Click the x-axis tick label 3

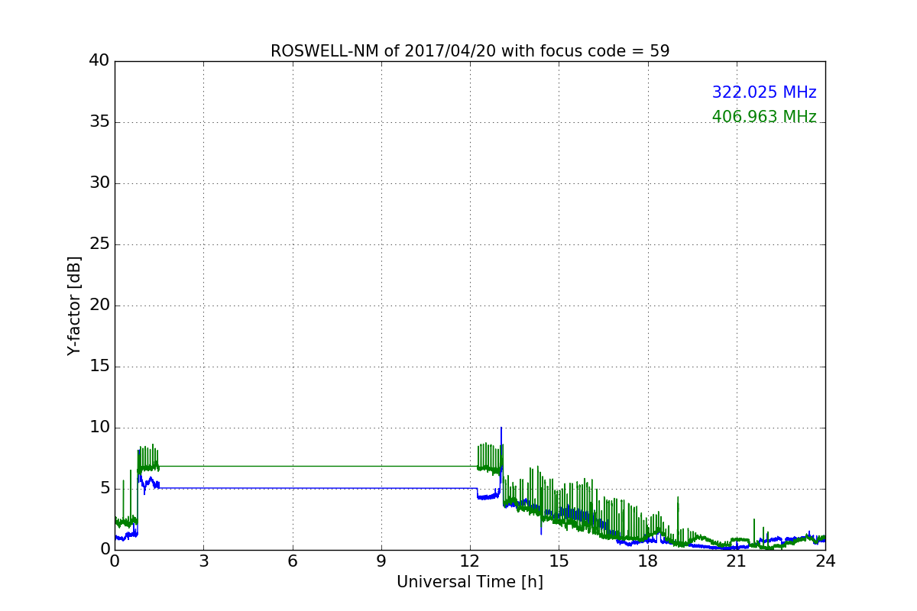pyautogui.click(x=203, y=561)
